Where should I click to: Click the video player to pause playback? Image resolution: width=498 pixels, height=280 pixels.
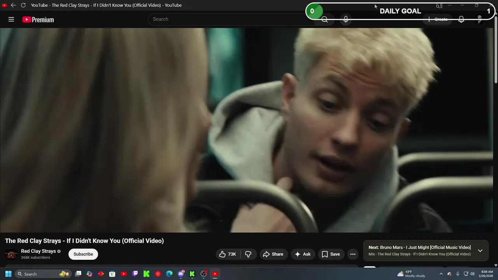[247, 130]
